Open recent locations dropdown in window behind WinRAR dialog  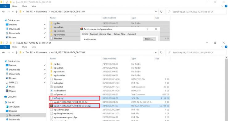point(13,12)
